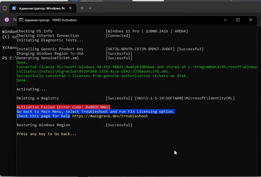Close the Windows PowerShell tab

70,8
